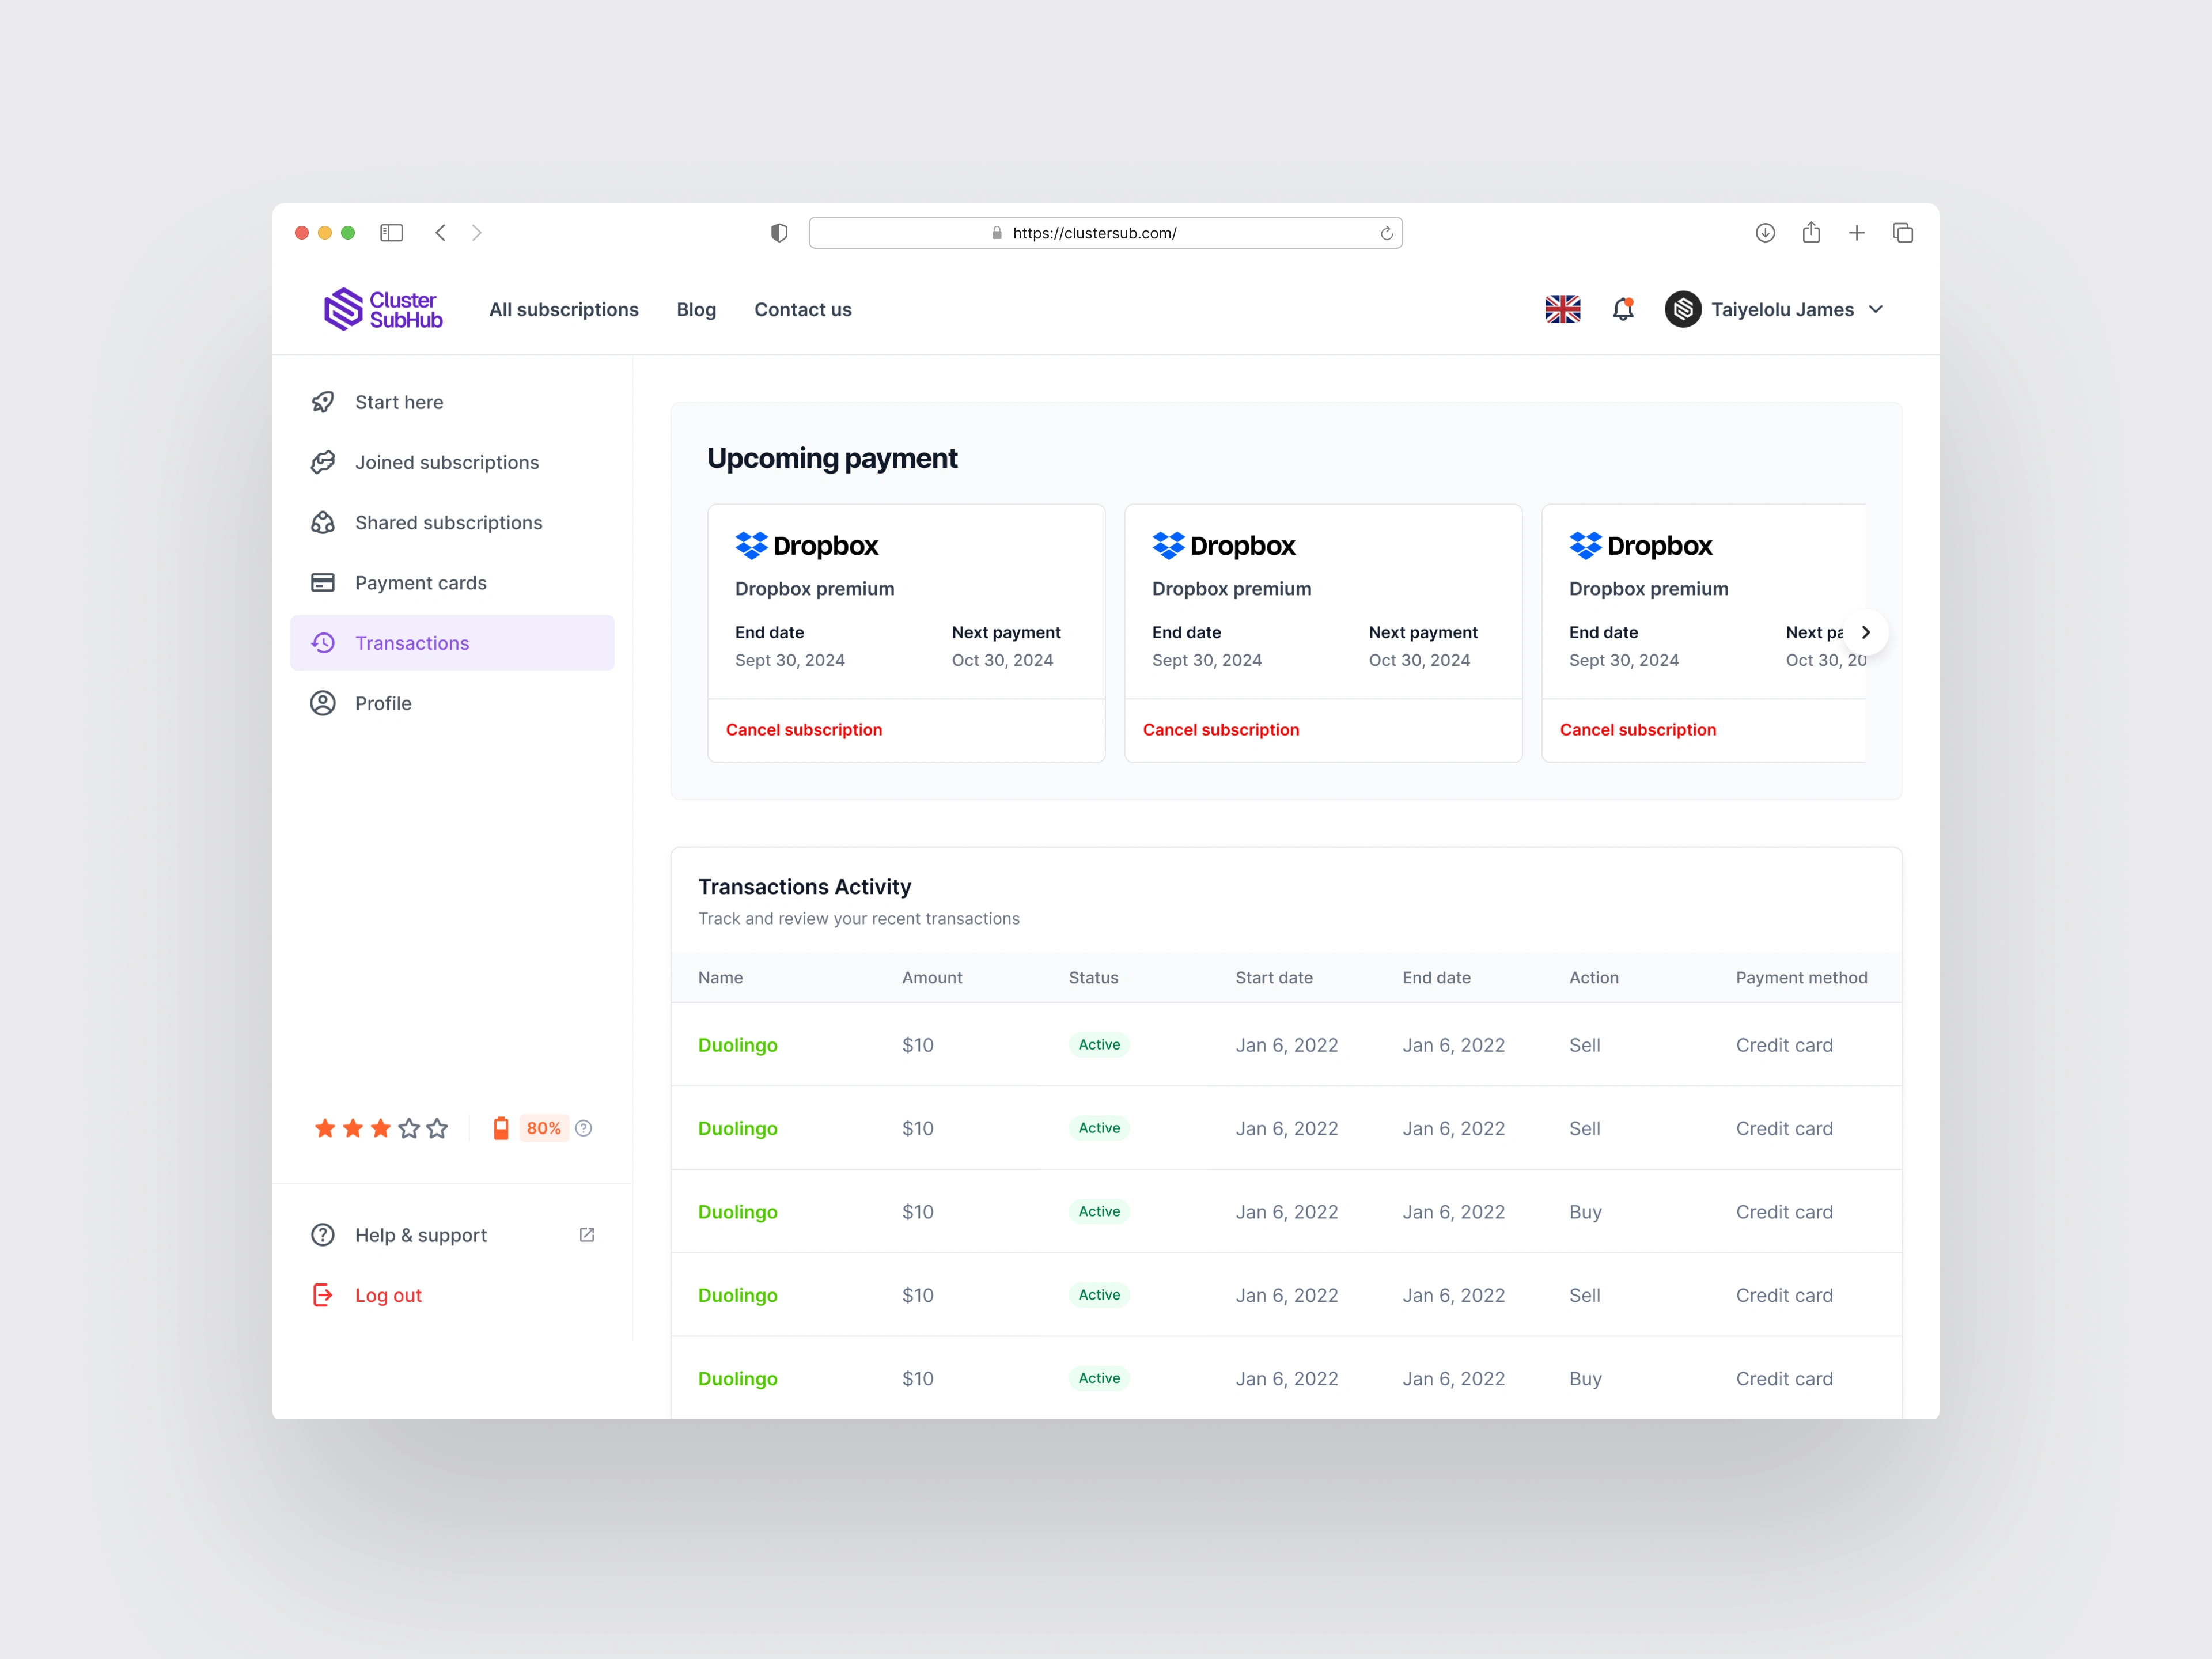Open the browser downloads icon

pos(1765,233)
